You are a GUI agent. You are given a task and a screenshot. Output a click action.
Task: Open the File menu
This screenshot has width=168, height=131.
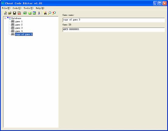click(x=6, y=8)
